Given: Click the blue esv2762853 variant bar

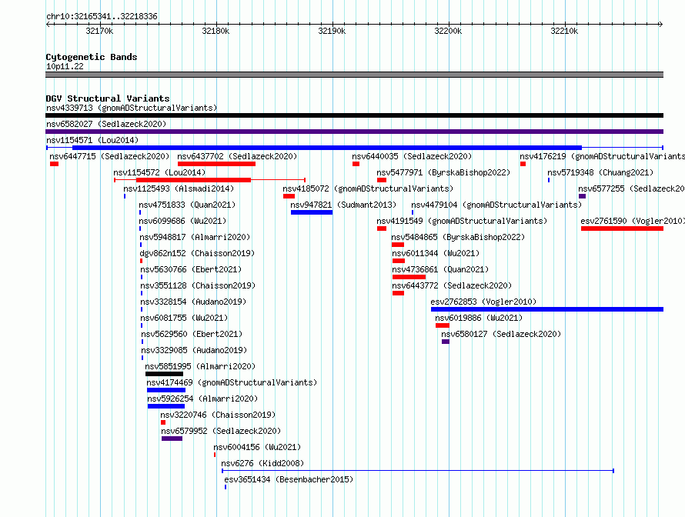Looking at the screenshot, I should [x=547, y=309].
